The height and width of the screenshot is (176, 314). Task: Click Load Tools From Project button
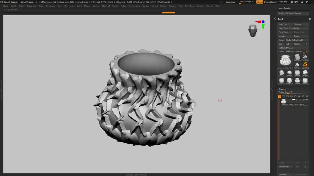point(293,28)
